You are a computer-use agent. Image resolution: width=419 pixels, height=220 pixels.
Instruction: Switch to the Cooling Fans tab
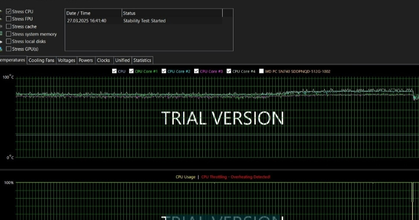pos(41,60)
